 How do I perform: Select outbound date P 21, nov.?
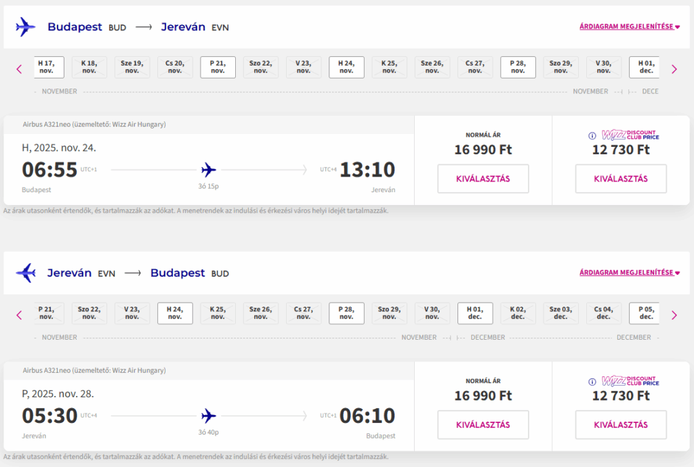(218, 67)
